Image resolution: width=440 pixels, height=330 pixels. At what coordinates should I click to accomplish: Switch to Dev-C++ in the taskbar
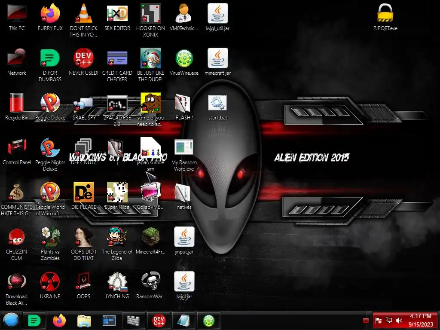(159, 320)
